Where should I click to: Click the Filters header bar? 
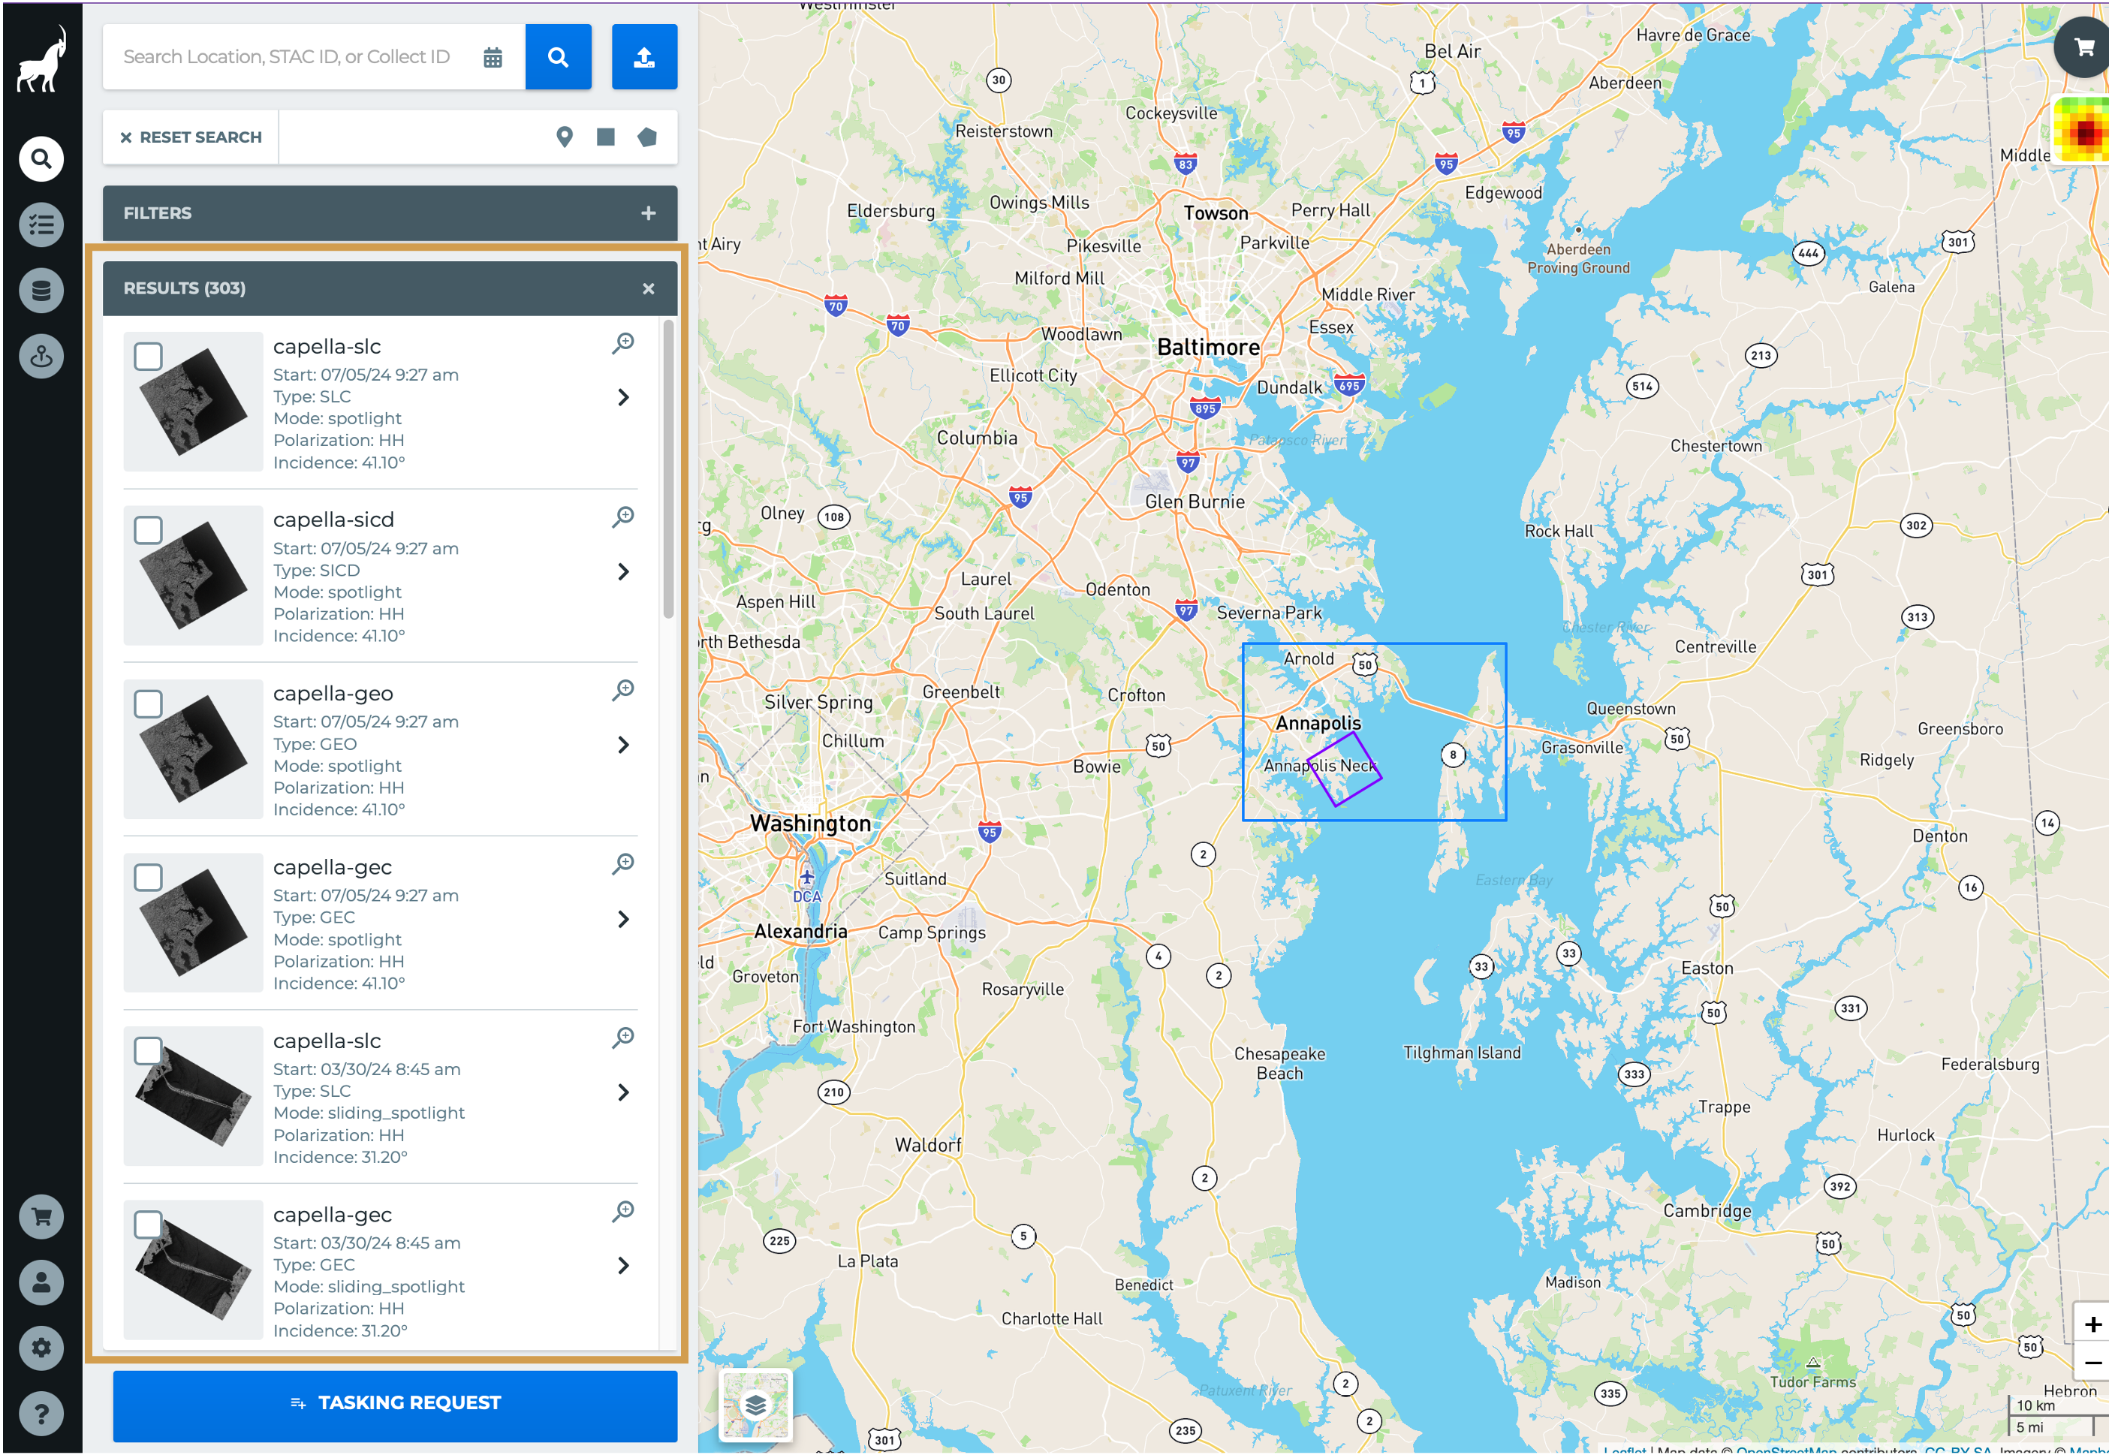(x=390, y=213)
